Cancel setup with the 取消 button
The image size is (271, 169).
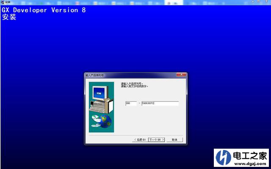click(174, 140)
